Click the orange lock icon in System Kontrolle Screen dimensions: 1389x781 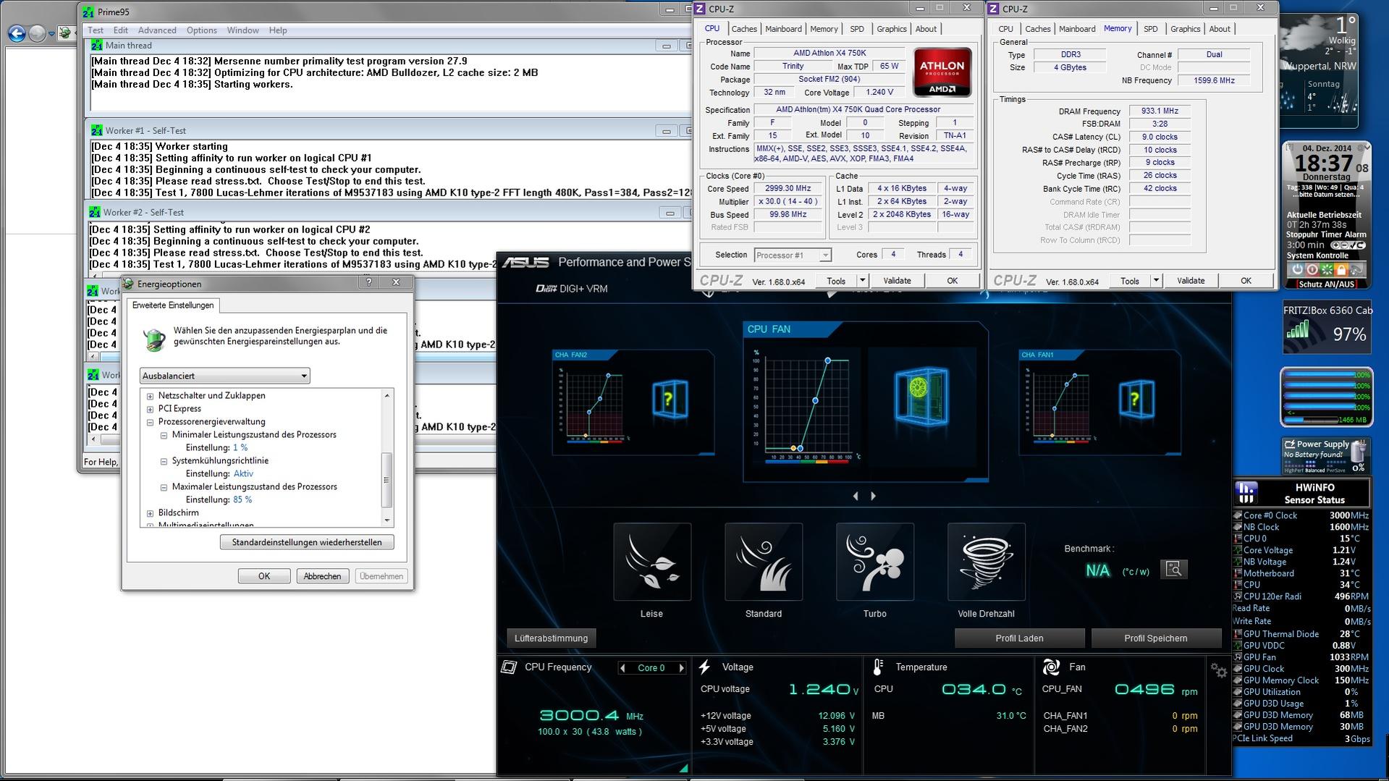tap(1341, 269)
